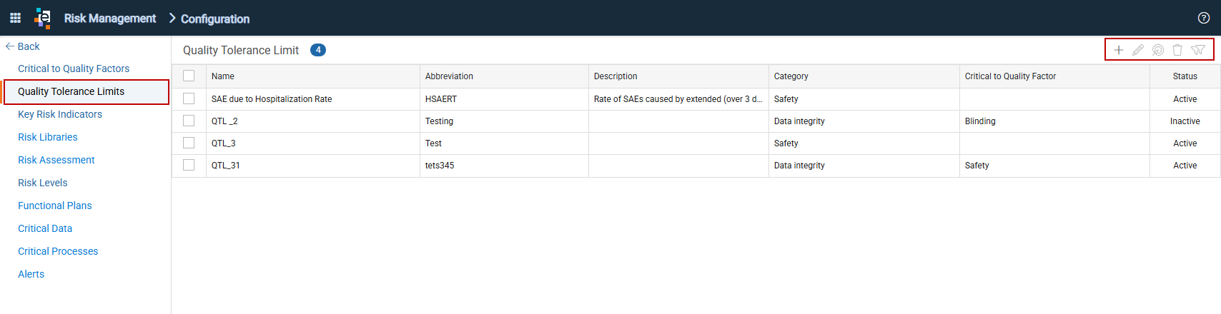Open the filter funnel icon
The width and height of the screenshot is (1221, 314).
[x=1198, y=50]
